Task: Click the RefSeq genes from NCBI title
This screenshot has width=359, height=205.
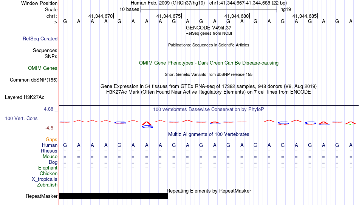Action: pyautogui.click(x=209, y=33)
